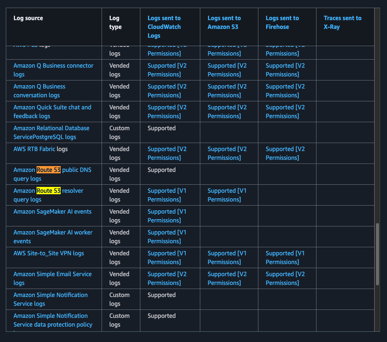Open Amazon Simple Email Service logs link
This screenshot has height=342, width=387.
coord(53,278)
